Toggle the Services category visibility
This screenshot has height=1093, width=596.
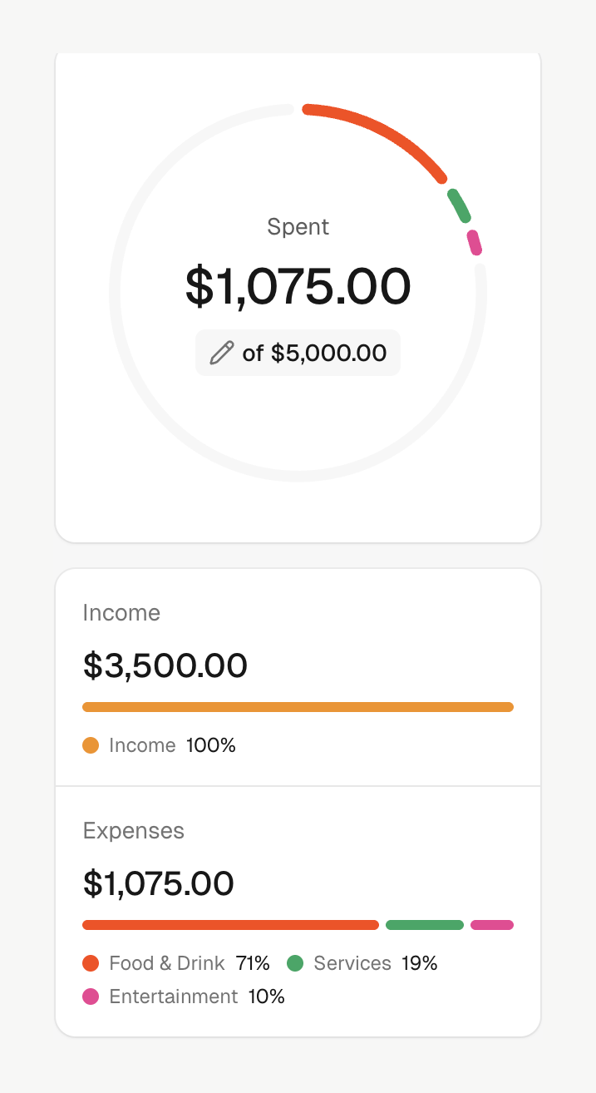352,963
